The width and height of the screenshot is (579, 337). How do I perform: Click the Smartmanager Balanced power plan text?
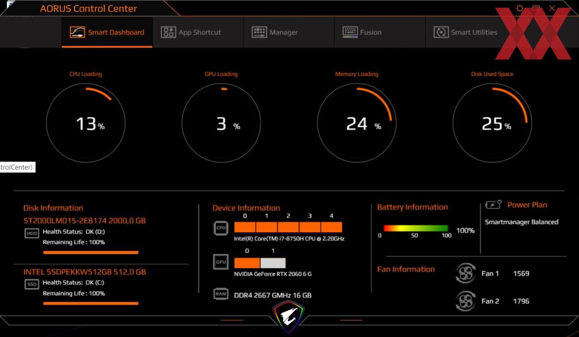(x=522, y=222)
